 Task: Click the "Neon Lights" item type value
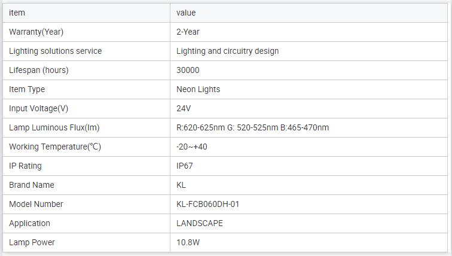(198, 89)
